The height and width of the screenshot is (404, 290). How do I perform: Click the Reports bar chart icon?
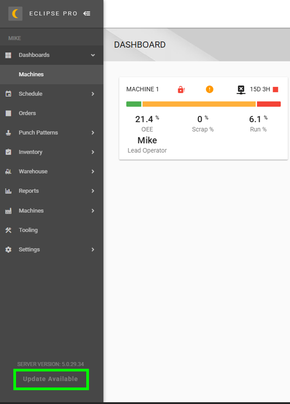[x=8, y=191]
